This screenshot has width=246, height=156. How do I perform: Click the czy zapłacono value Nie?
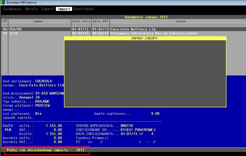tap(38, 114)
